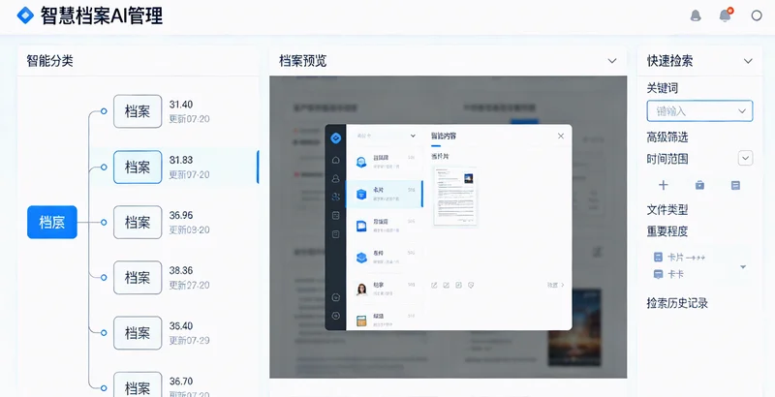The height and width of the screenshot is (397, 775).
Task: Click the first edit icon below the document
Action: 433,285
